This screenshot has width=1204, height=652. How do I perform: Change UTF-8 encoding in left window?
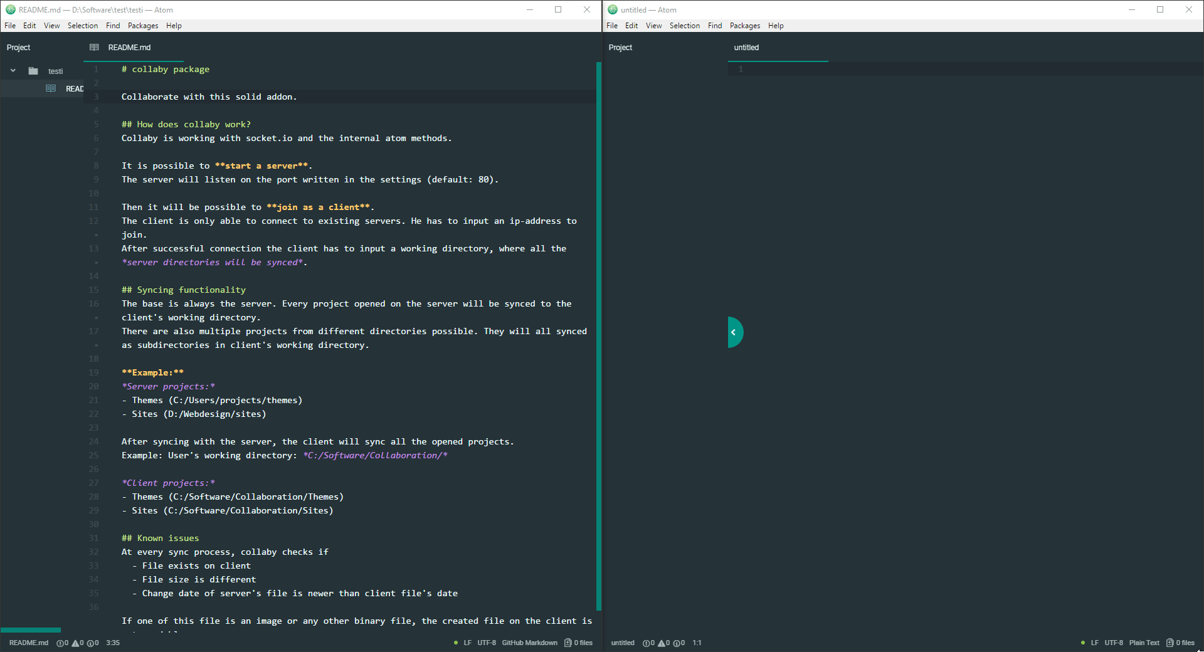(x=487, y=643)
